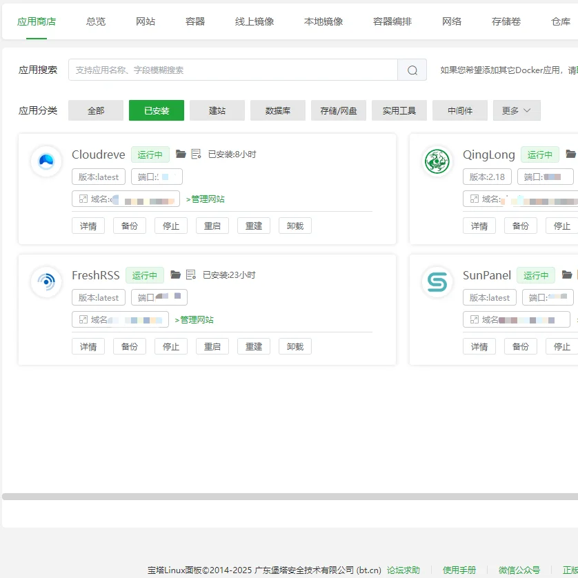Open FreshRSS installation folder icon
The height and width of the screenshot is (578, 578).
click(x=175, y=275)
